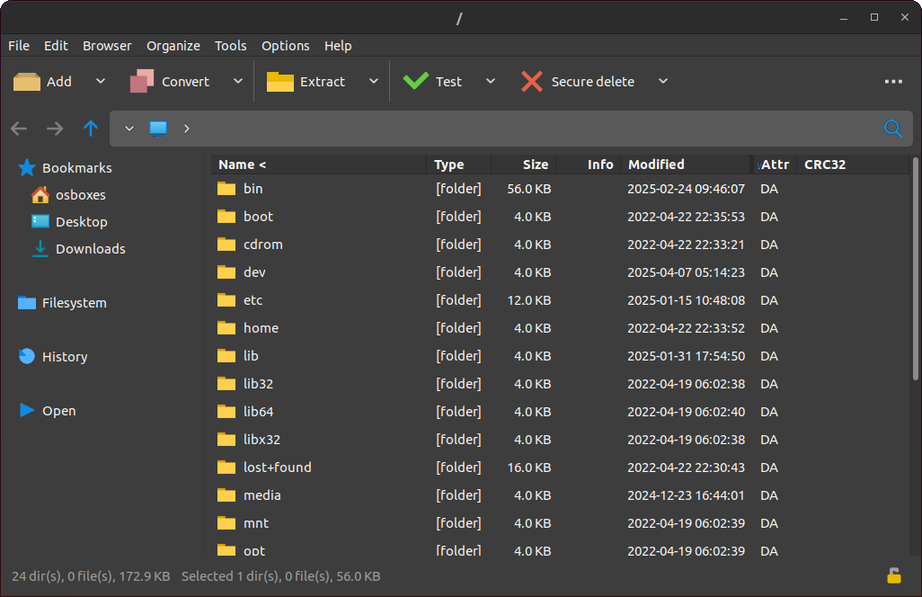Open the Organize menu
The height and width of the screenshot is (597, 922).
coord(173,45)
